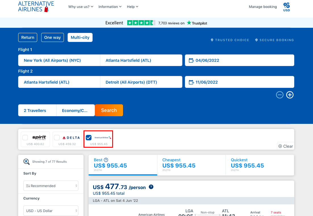Edit Flight 2 origin Atlanta Hartsfield (ATL)

[x=59, y=82]
